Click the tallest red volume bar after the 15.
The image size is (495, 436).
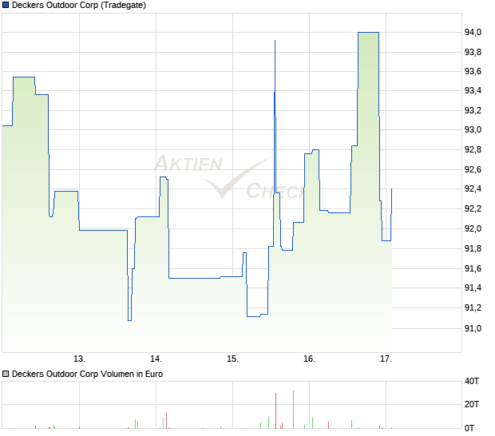(x=275, y=410)
